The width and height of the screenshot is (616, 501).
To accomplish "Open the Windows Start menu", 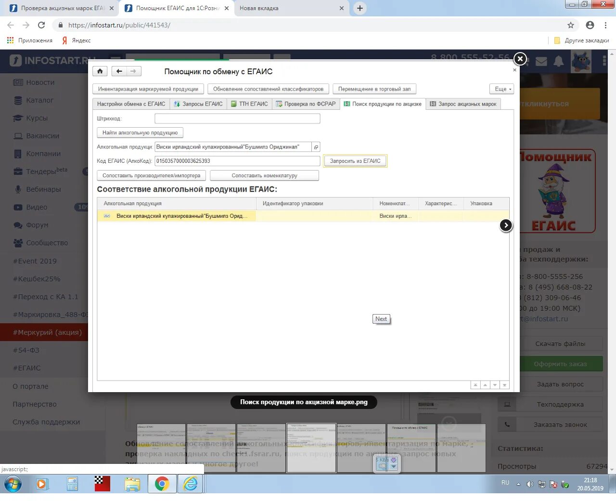I will tap(13, 484).
